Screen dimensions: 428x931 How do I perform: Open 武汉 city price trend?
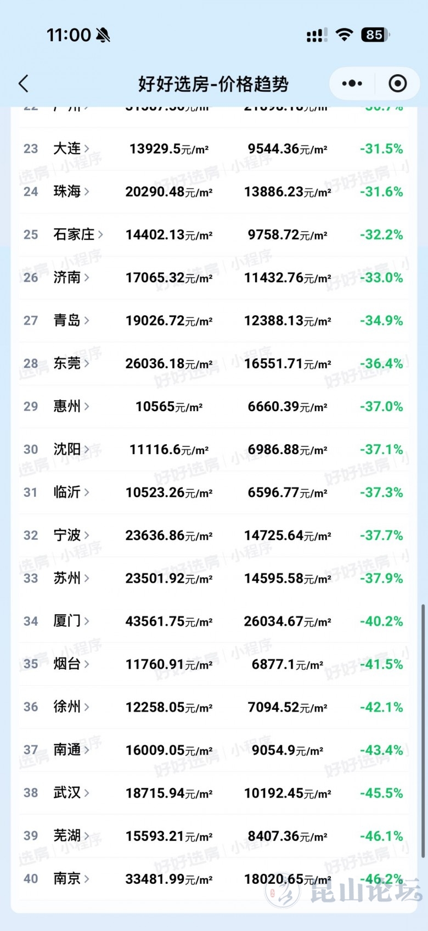click(67, 793)
